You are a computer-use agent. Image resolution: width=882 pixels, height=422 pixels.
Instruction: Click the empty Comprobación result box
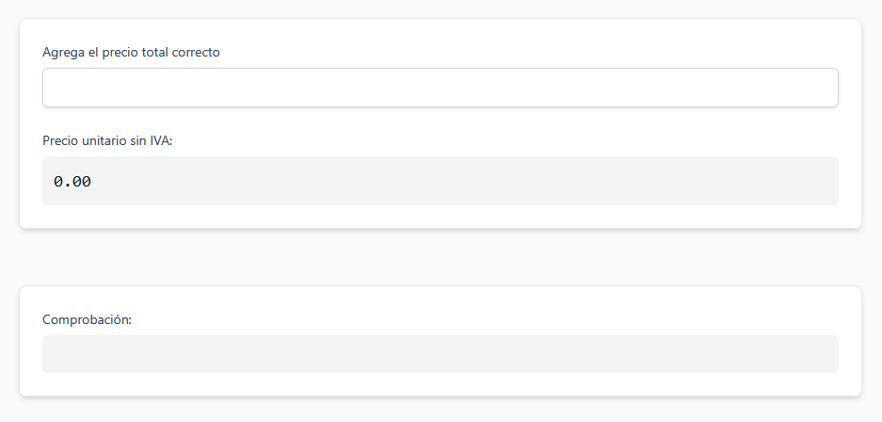(440, 354)
